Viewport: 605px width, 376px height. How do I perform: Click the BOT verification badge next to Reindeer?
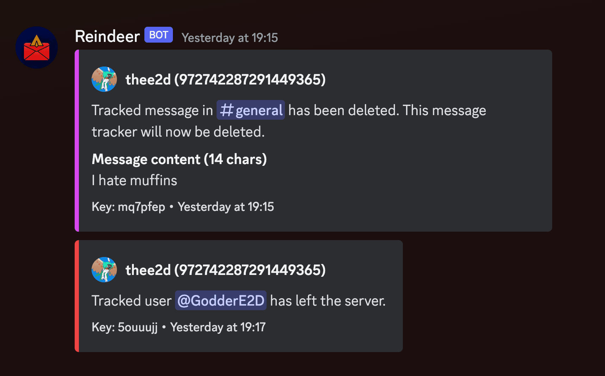(x=158, y=35)
